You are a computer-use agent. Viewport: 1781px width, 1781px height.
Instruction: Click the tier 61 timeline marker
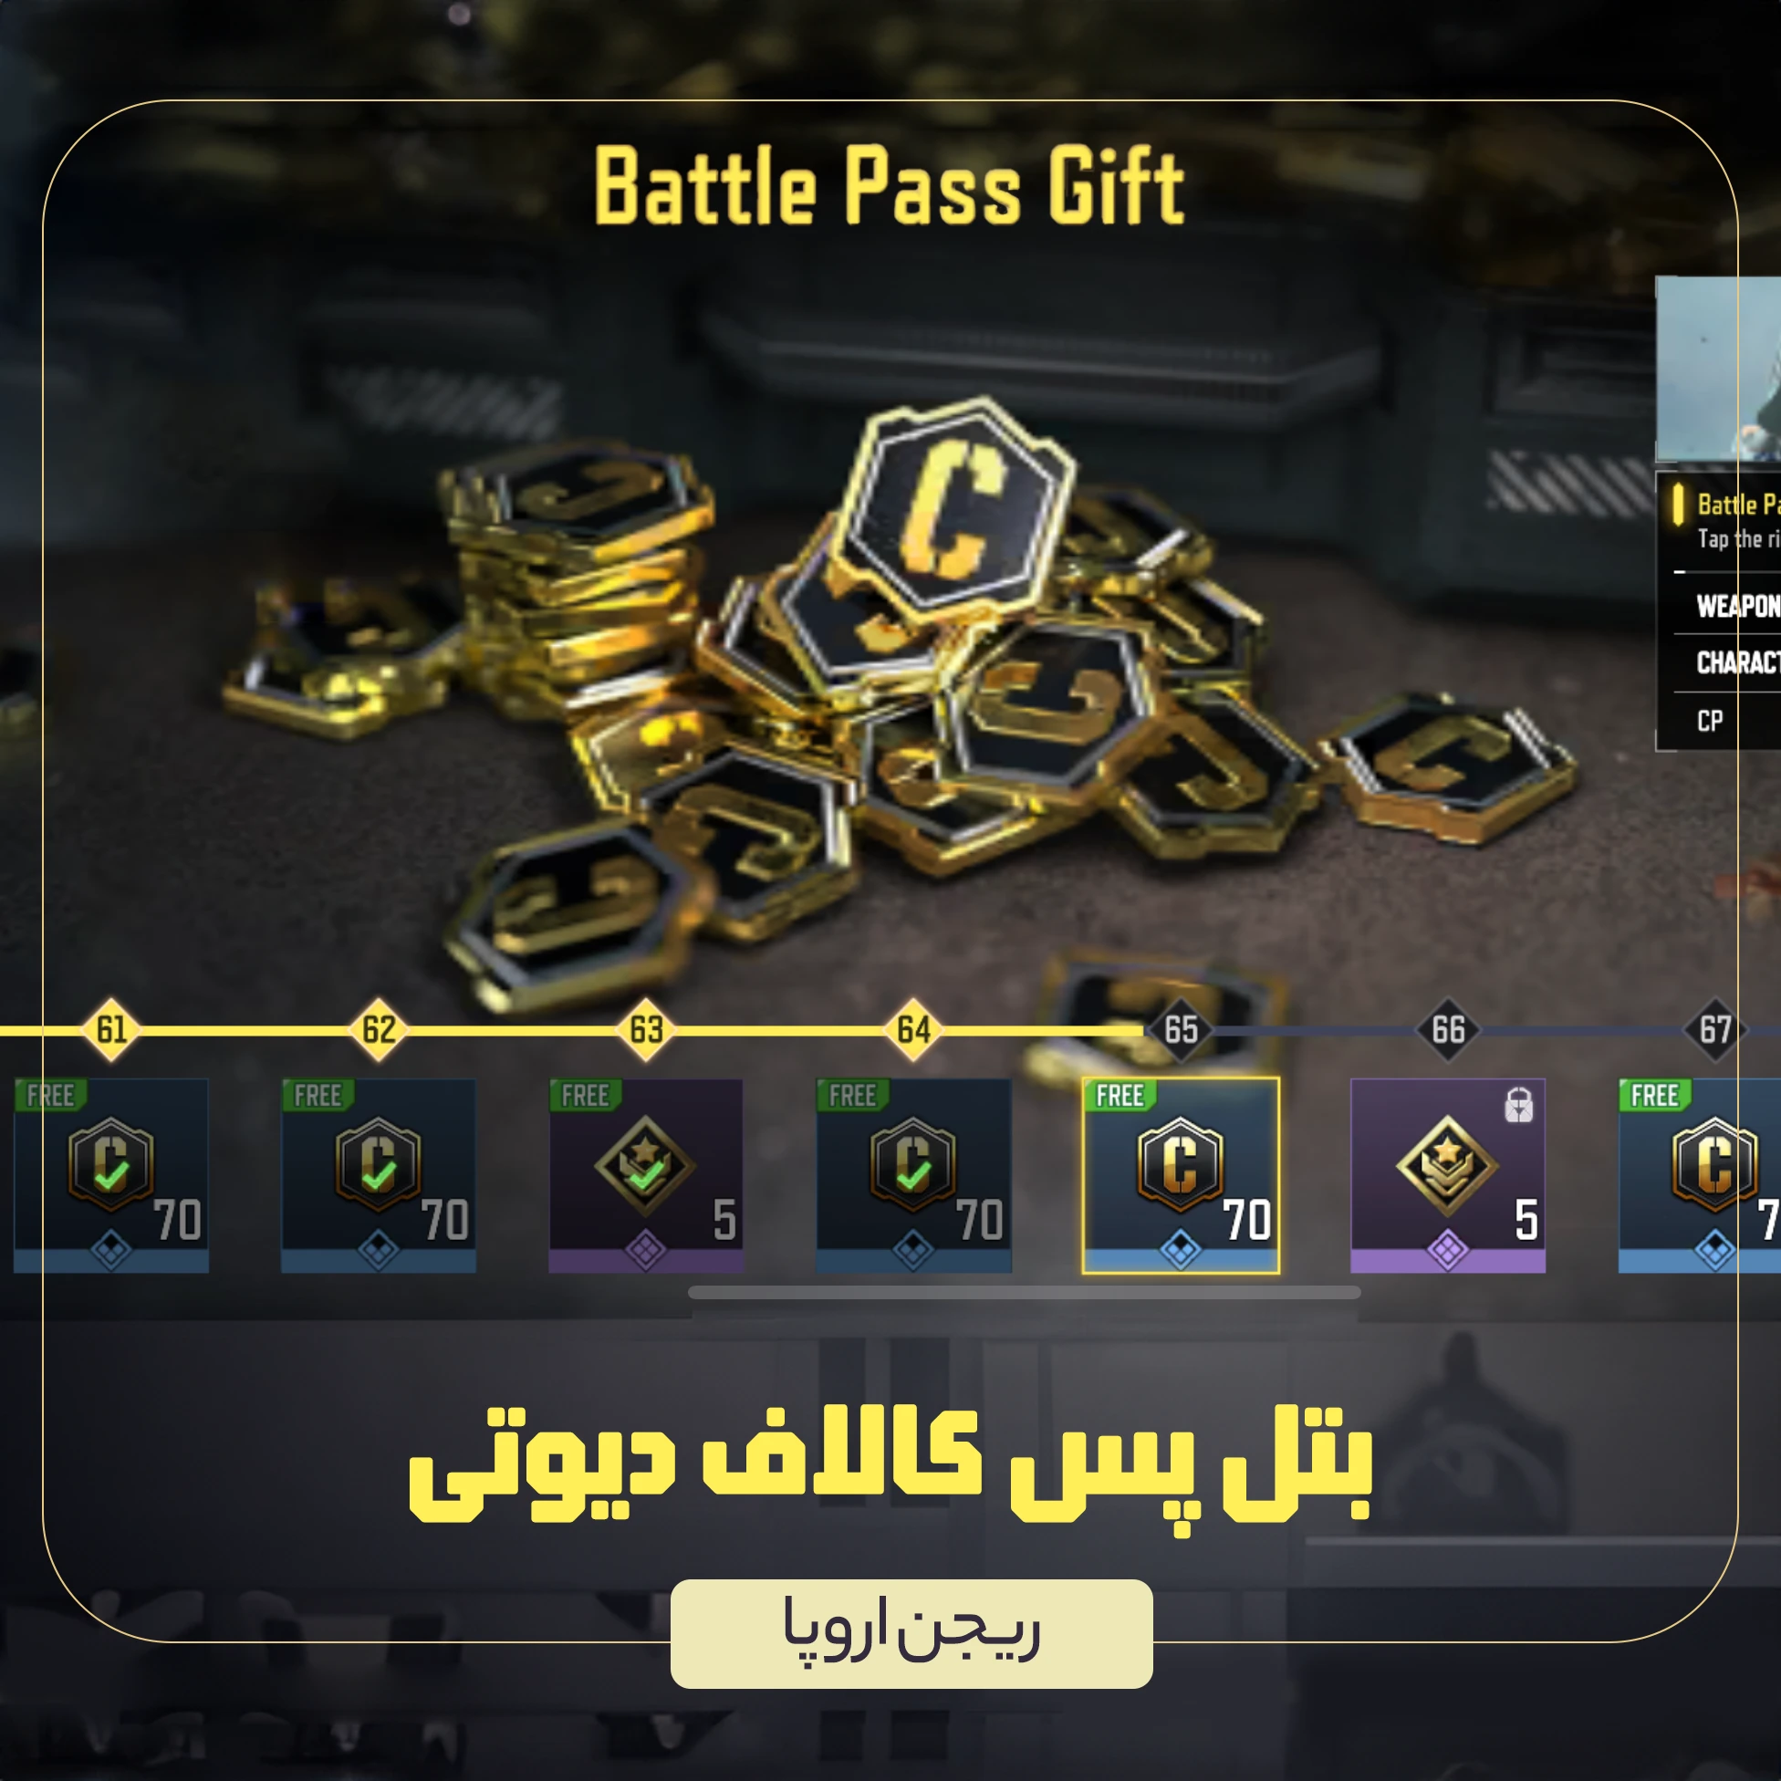point(111,1029)
